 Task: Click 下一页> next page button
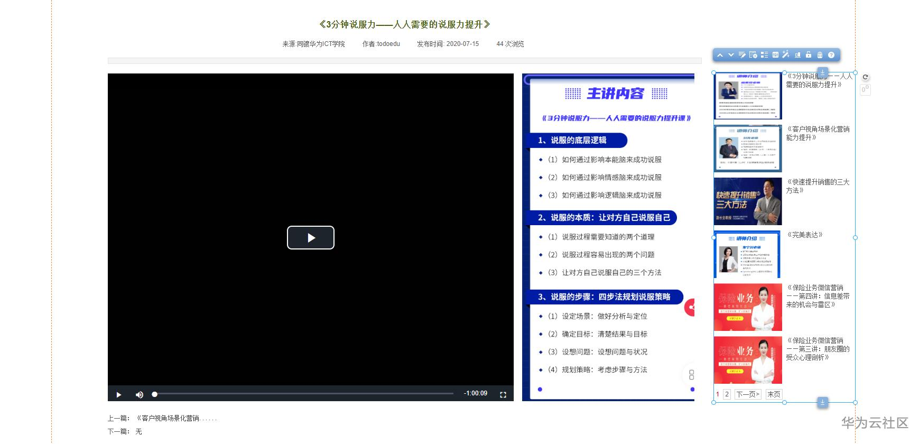pos(748,394)
